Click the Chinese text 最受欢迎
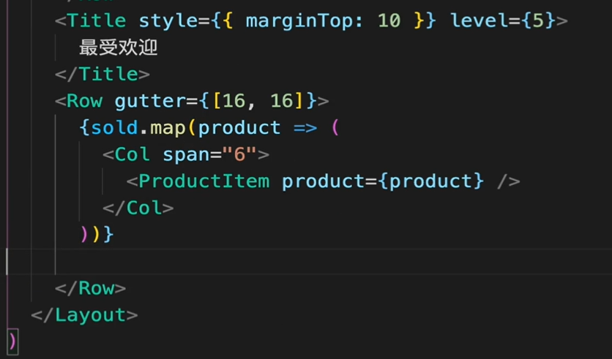 click(119, 48)
